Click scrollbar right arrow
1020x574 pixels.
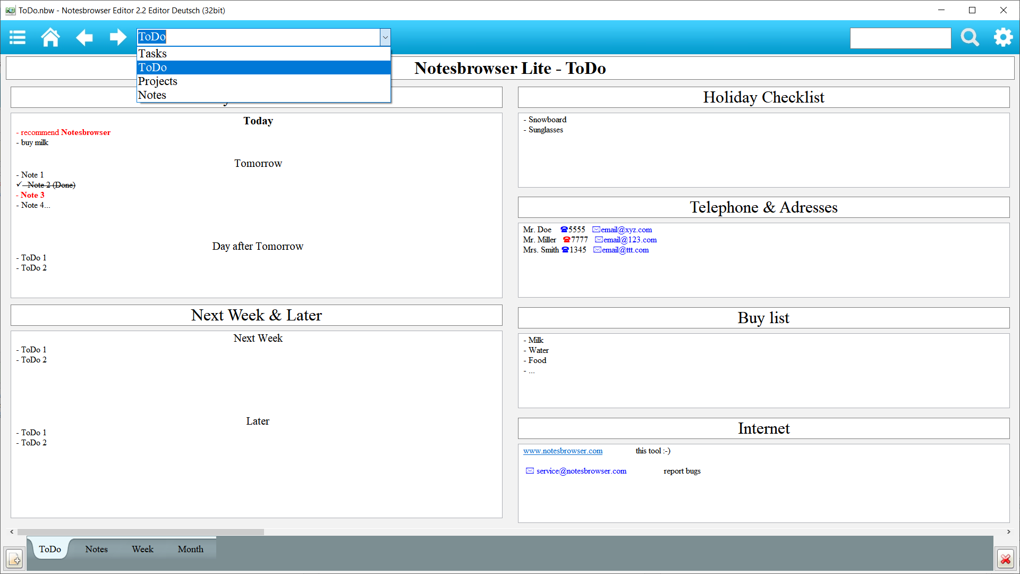click(1008, 531)
